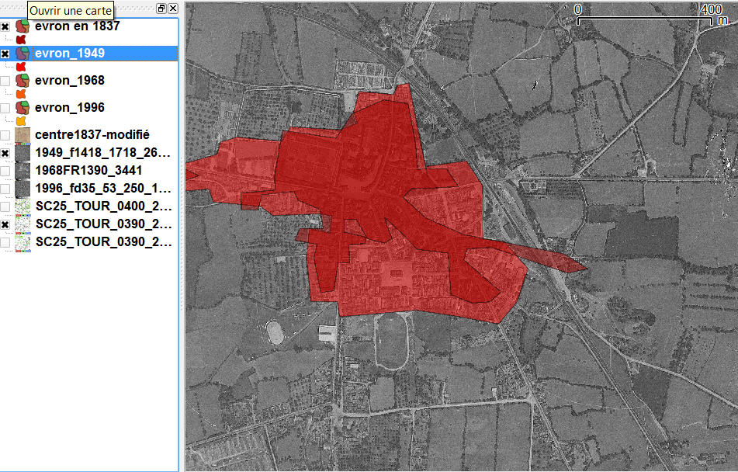Select the evron en 1837 layer name
This screenshot has width=738, height=472.
coord(77,26)
